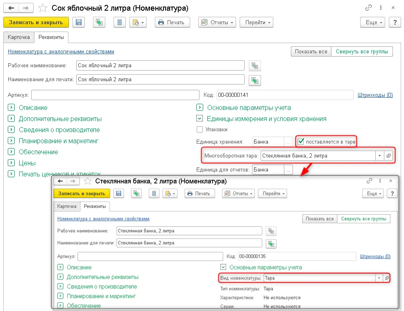Open the three-dot menu of the Сок яблочный window
The image size is (404, 311).
coord(381,8)
